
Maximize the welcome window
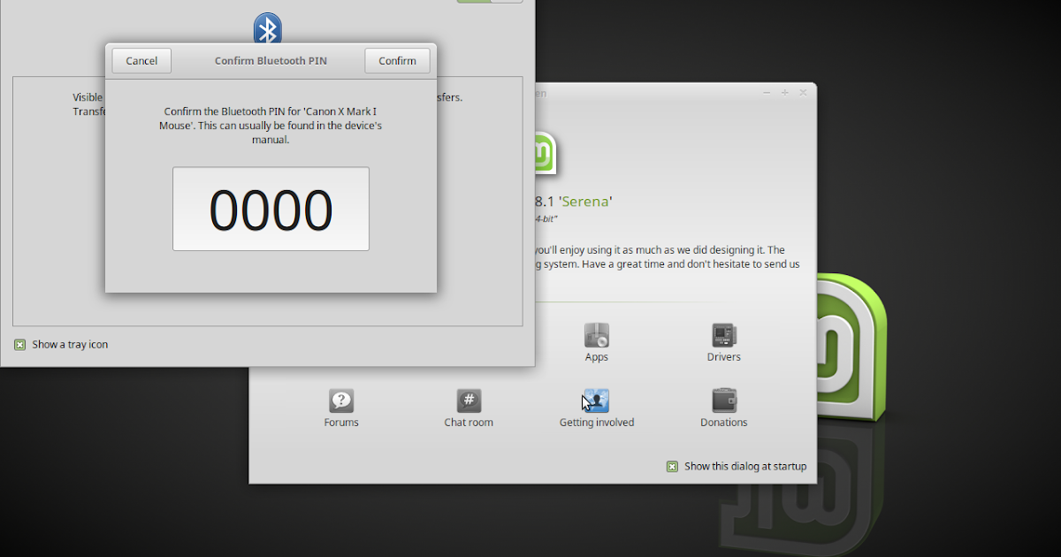784,92
